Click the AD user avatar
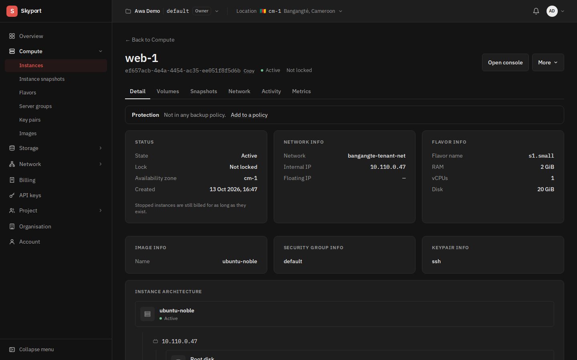 point(552,11)
